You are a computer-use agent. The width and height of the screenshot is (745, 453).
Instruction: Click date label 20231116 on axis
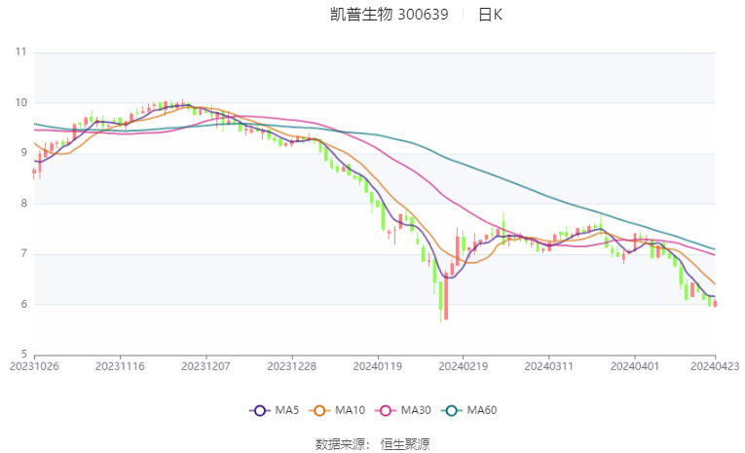121,365
